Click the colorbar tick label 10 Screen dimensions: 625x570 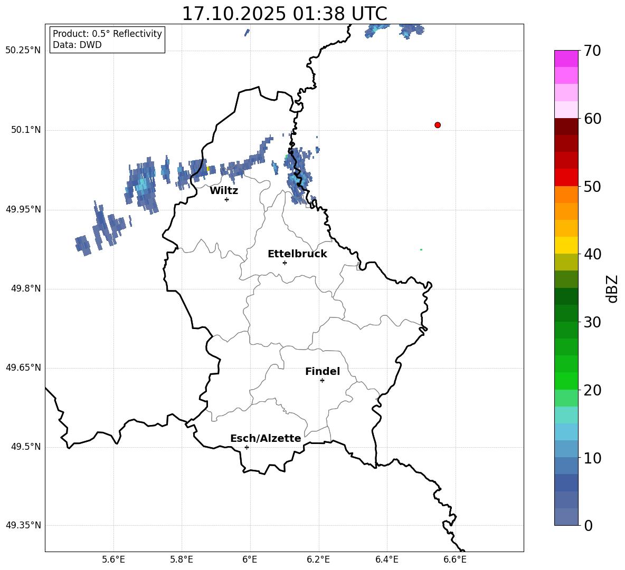click(592, 458)
